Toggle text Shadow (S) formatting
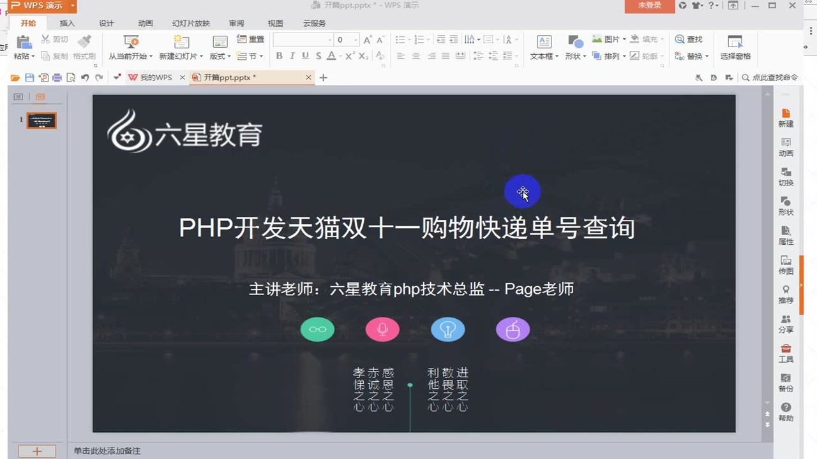This screenshot has height=459, width=817. (x=318, y=56)
